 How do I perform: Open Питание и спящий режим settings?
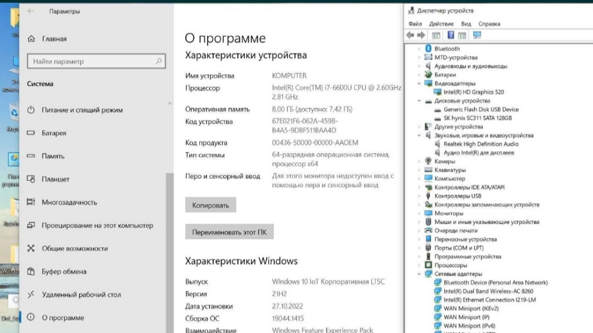tap(82, 110)
